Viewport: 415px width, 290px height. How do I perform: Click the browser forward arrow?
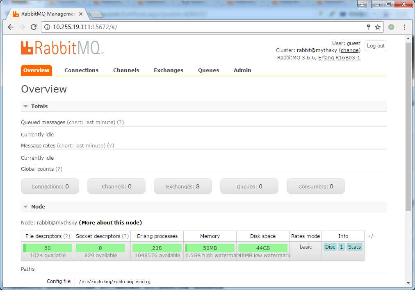point(22,27)
